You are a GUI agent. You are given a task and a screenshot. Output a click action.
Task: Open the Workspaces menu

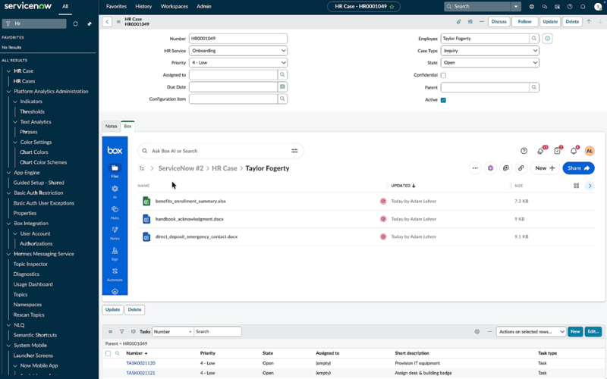point(175,7)
